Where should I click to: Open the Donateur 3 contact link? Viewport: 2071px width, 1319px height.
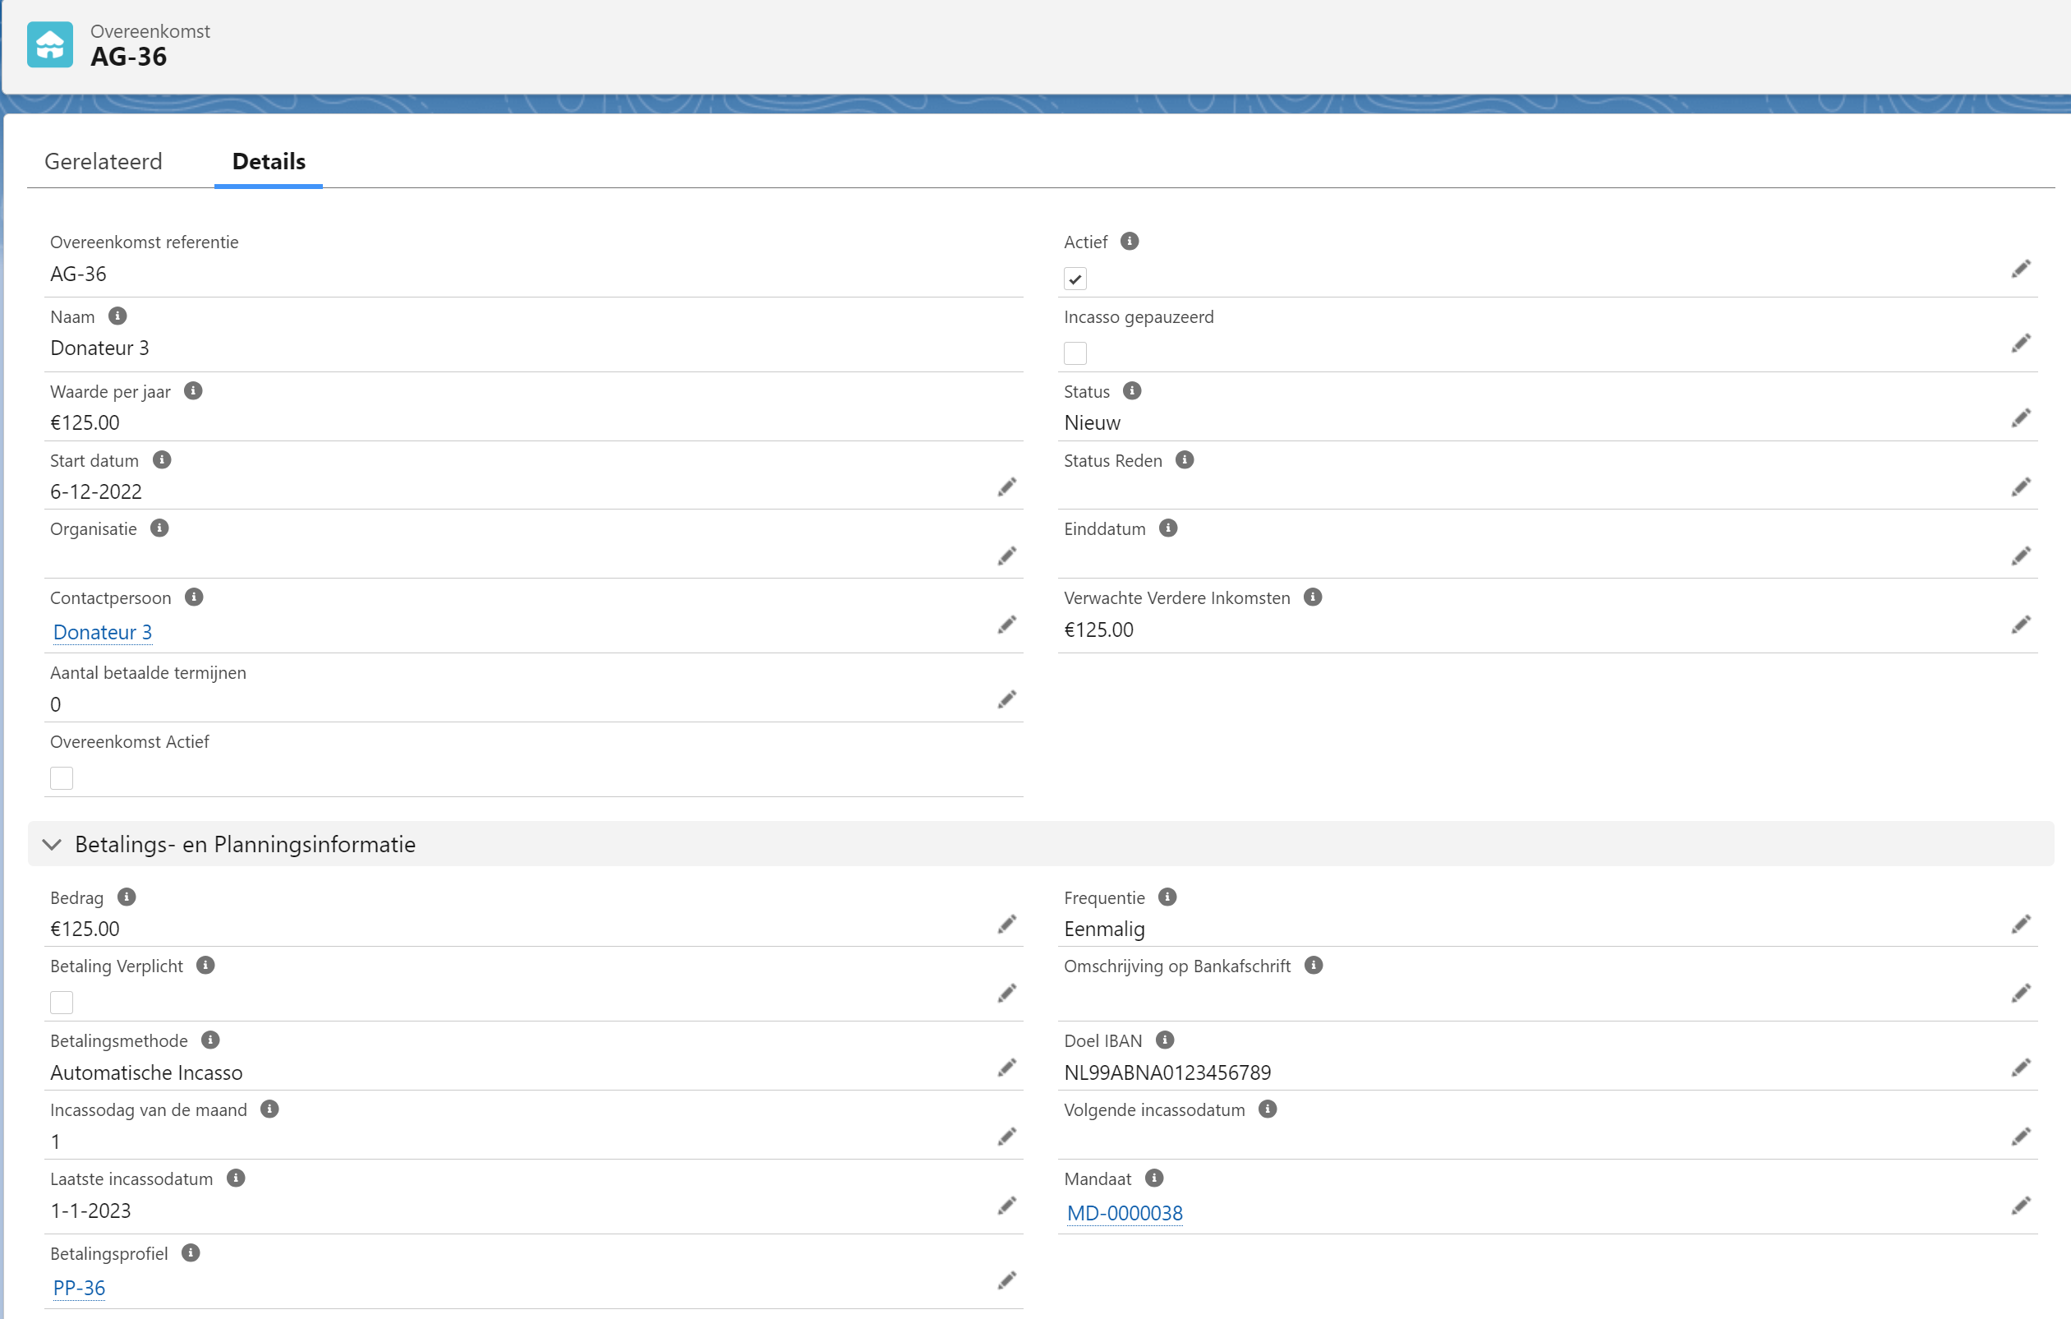(103, 633)
